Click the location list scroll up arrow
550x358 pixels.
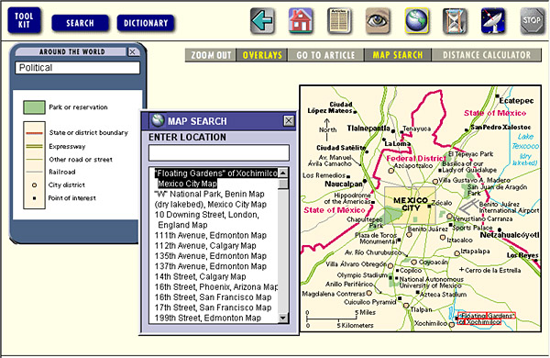tap(282, 173)
